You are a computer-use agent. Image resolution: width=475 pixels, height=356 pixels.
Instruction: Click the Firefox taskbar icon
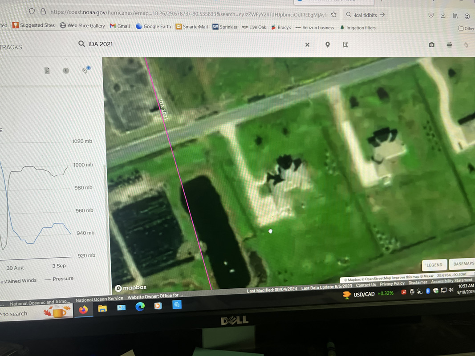tap(83, 310)
